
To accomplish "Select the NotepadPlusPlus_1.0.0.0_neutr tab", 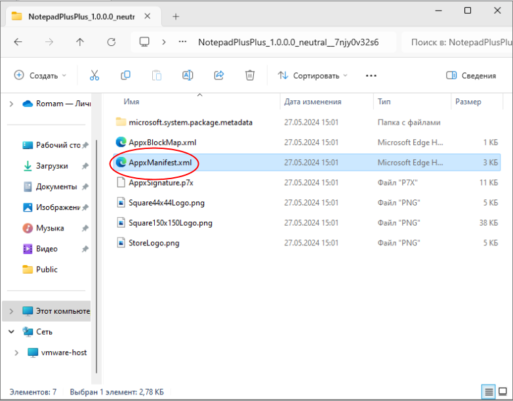I will [x=81, y=16].
